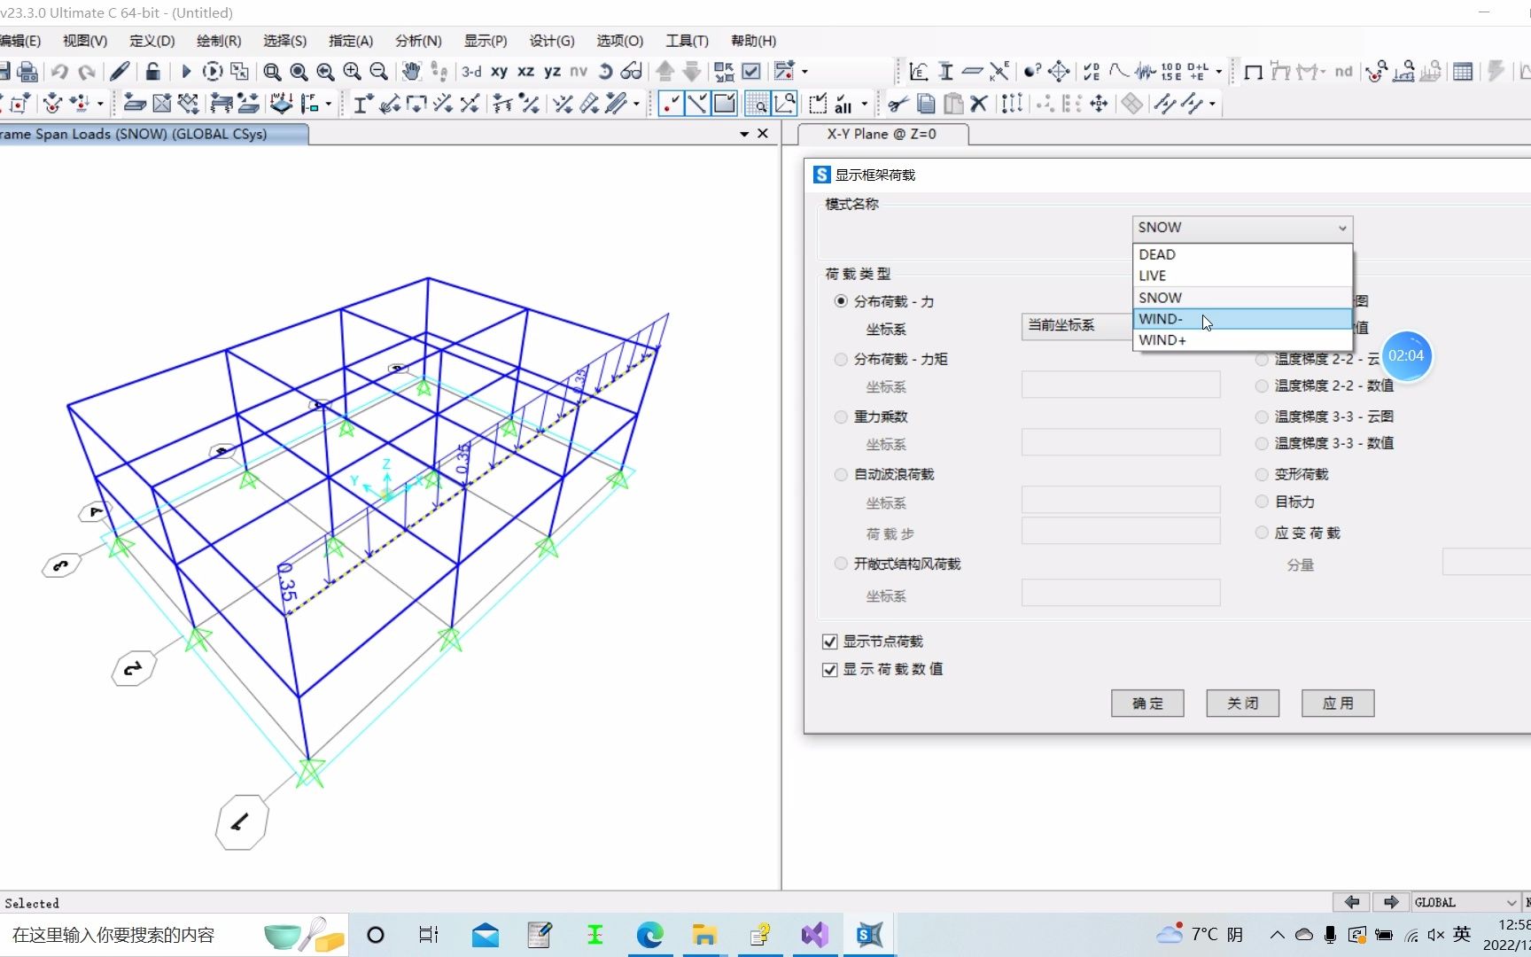Screen dimensions: 1531x957
Task: Uncheck 显示节点荷载 checkbox
Action: 829,642
